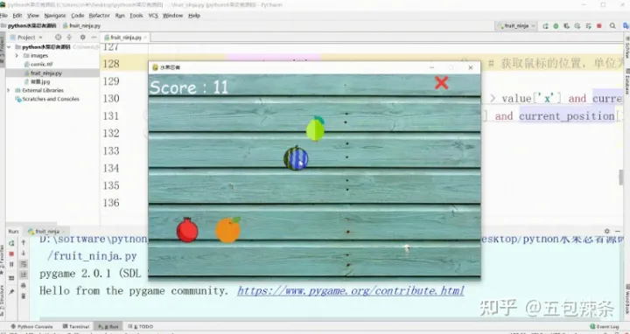Click the green Debug bug icon

(556, 25)
